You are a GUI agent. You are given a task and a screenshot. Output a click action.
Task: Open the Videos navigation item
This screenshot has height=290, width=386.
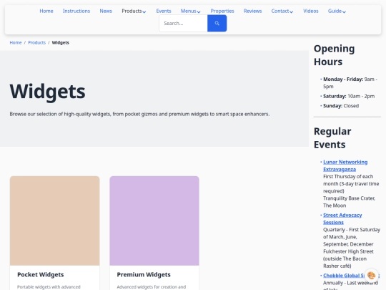coord(311,11)
